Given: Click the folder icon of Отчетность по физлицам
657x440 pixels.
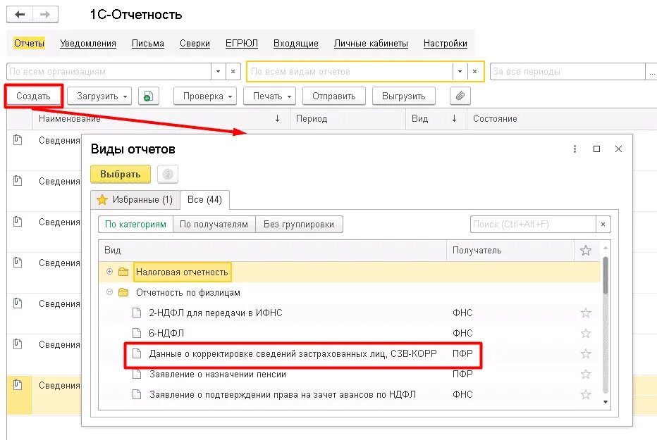Looking at the screenshot, I should click(123, 292).
